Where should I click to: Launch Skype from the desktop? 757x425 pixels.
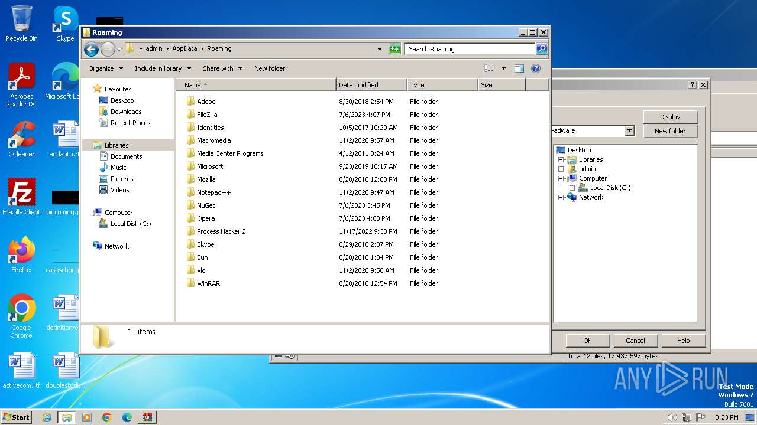pos(65,24)
